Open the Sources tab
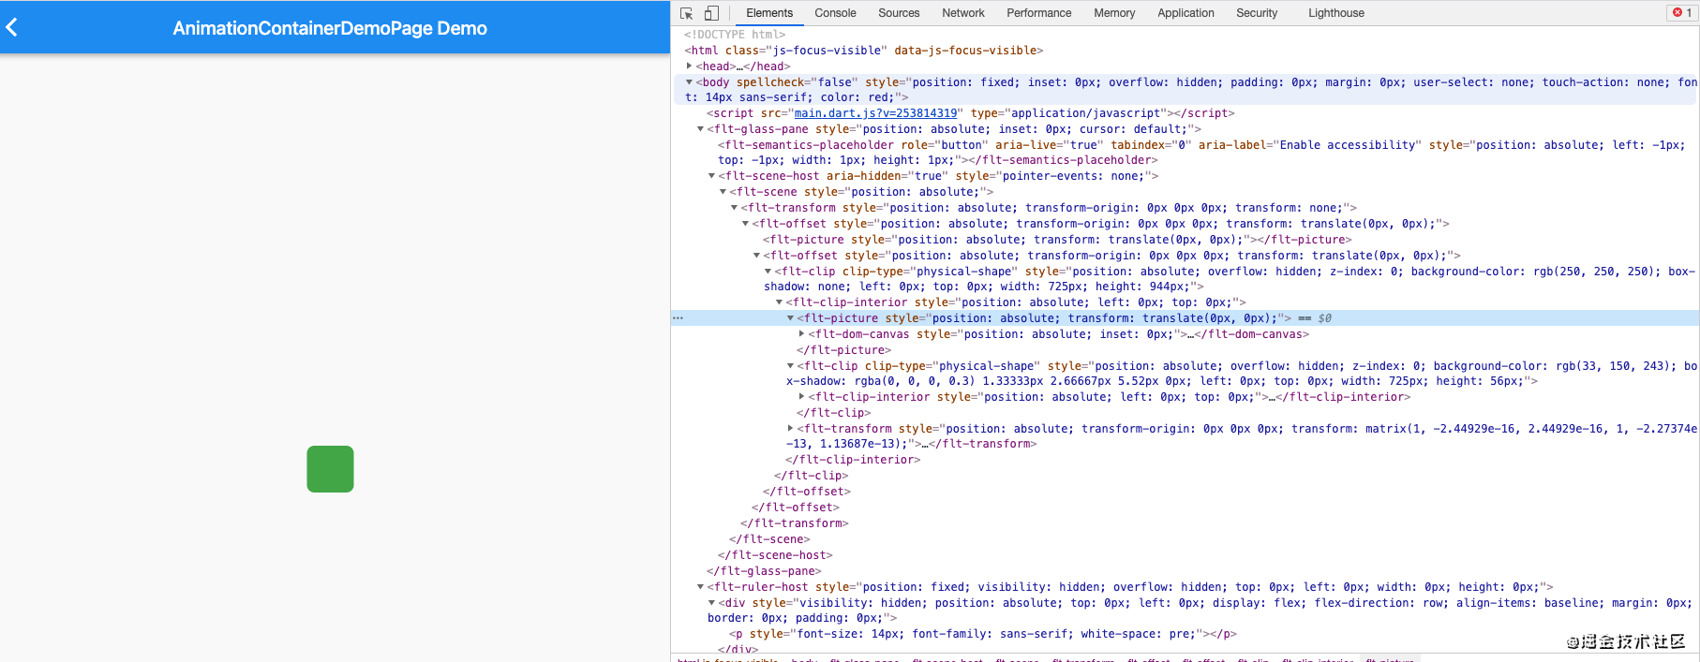The height and width of the screenshot is (662, 1700). (x=899, y=13)
